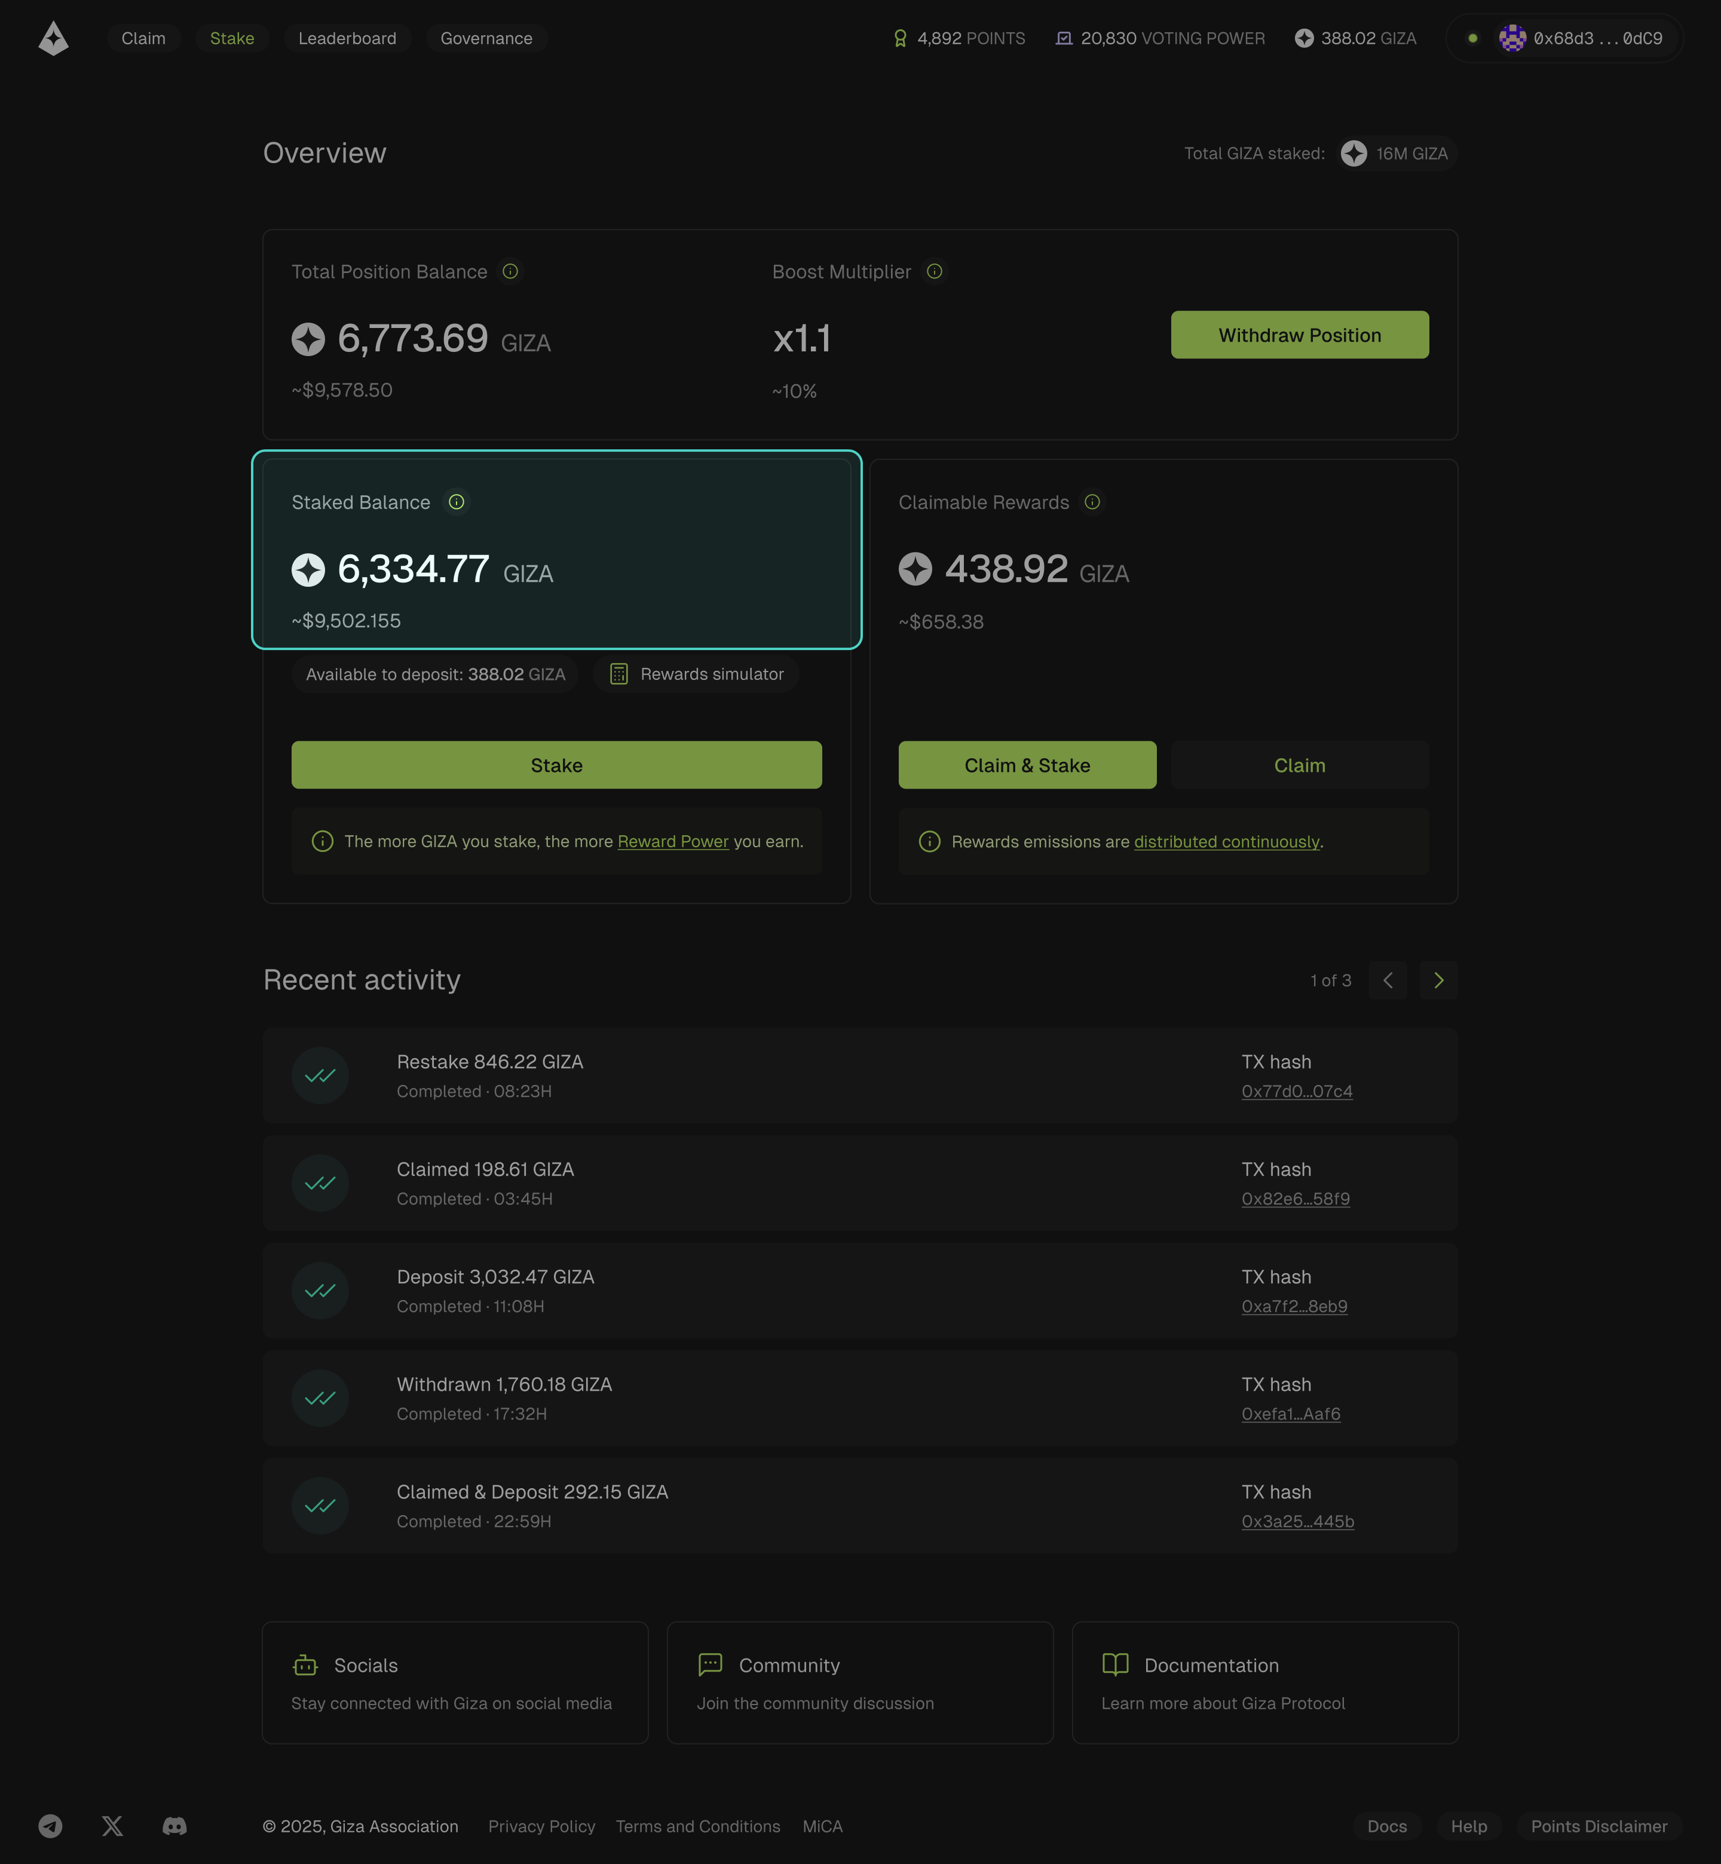Open the Governance tab

pos(486,38)
